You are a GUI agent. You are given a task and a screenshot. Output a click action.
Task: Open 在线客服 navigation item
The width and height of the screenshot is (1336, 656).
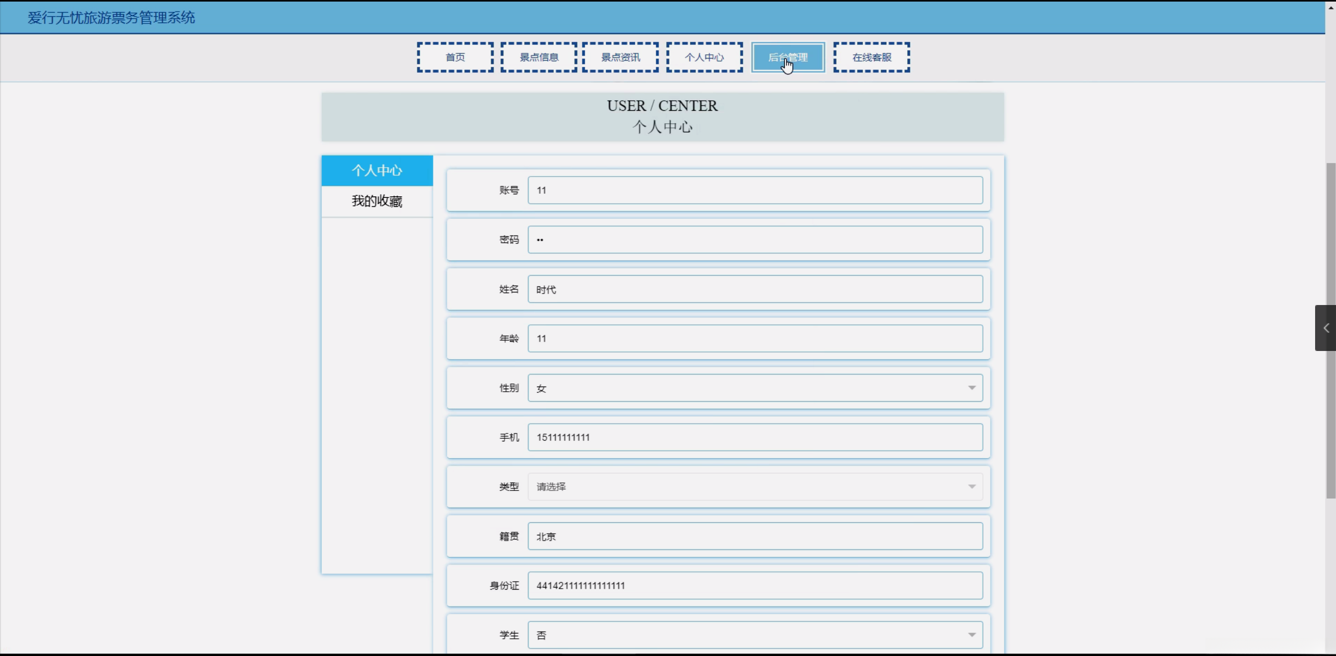pos(871,57)
